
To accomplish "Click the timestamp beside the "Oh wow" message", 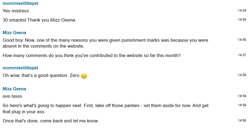I will click(x=242, y=75).
